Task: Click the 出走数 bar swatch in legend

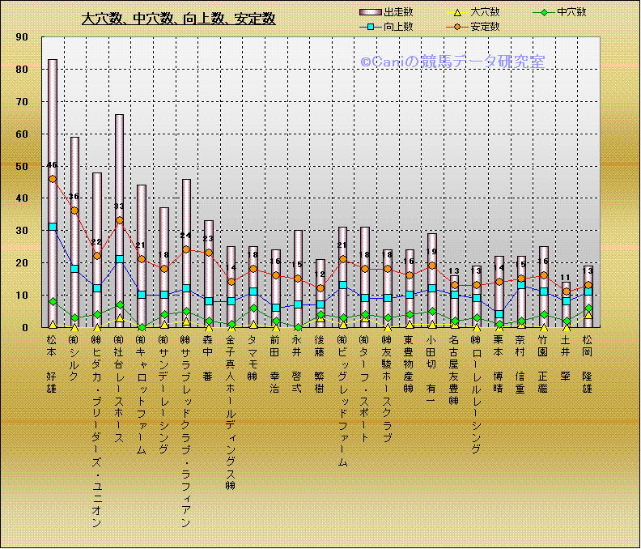Action: (x=370, y=12)
